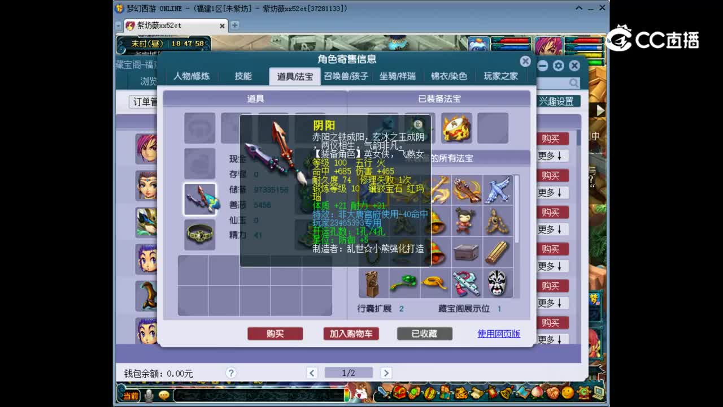Select the equipped Yin-Yang weapon slot
Image resolution: width=723 pixels, height=407 pixels.
(199, 199)
